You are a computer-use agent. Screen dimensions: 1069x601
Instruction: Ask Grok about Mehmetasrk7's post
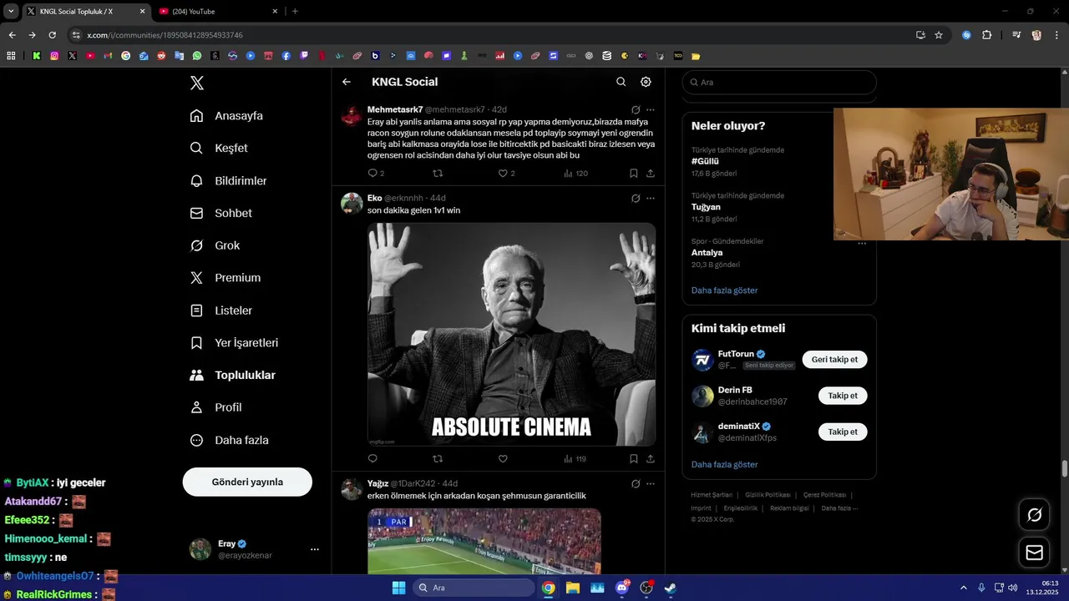pyautogui.click(x=636, y=109)
